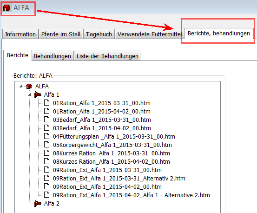Viewport: 257px width, 213px height.
Task: Click the horse icon next to Alfa 1
Action: pos(38,94)
